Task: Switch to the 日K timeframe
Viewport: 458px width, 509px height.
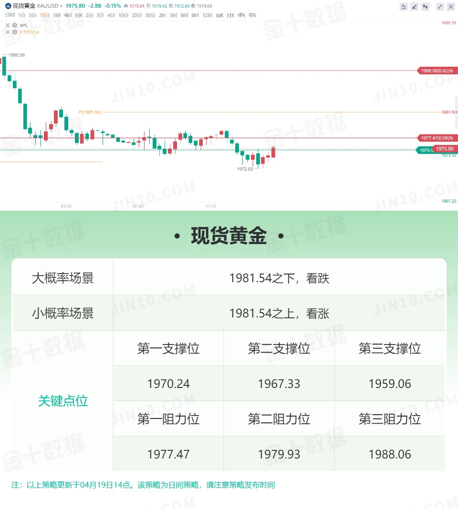Action: click(x=79, y=15)
